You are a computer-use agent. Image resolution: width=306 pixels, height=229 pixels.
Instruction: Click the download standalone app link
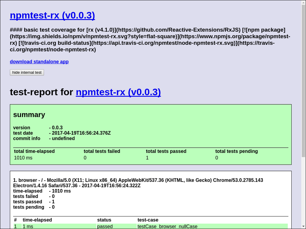pyautogui.click(x=39, y=61)
